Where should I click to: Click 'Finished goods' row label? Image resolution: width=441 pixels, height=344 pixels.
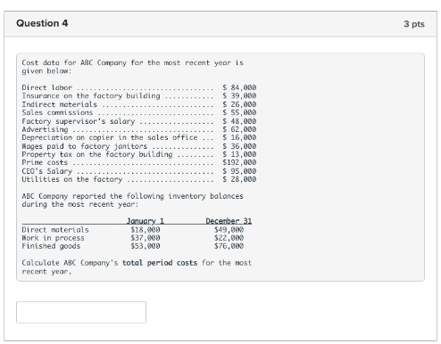click(x=51, y=246)
